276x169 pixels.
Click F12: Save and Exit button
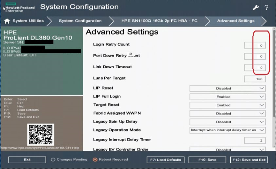pos(249,160)
